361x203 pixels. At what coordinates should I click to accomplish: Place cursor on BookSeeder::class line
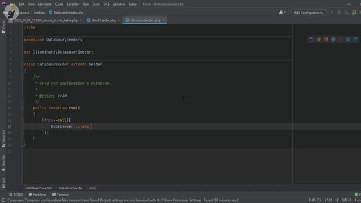point(71,126)
